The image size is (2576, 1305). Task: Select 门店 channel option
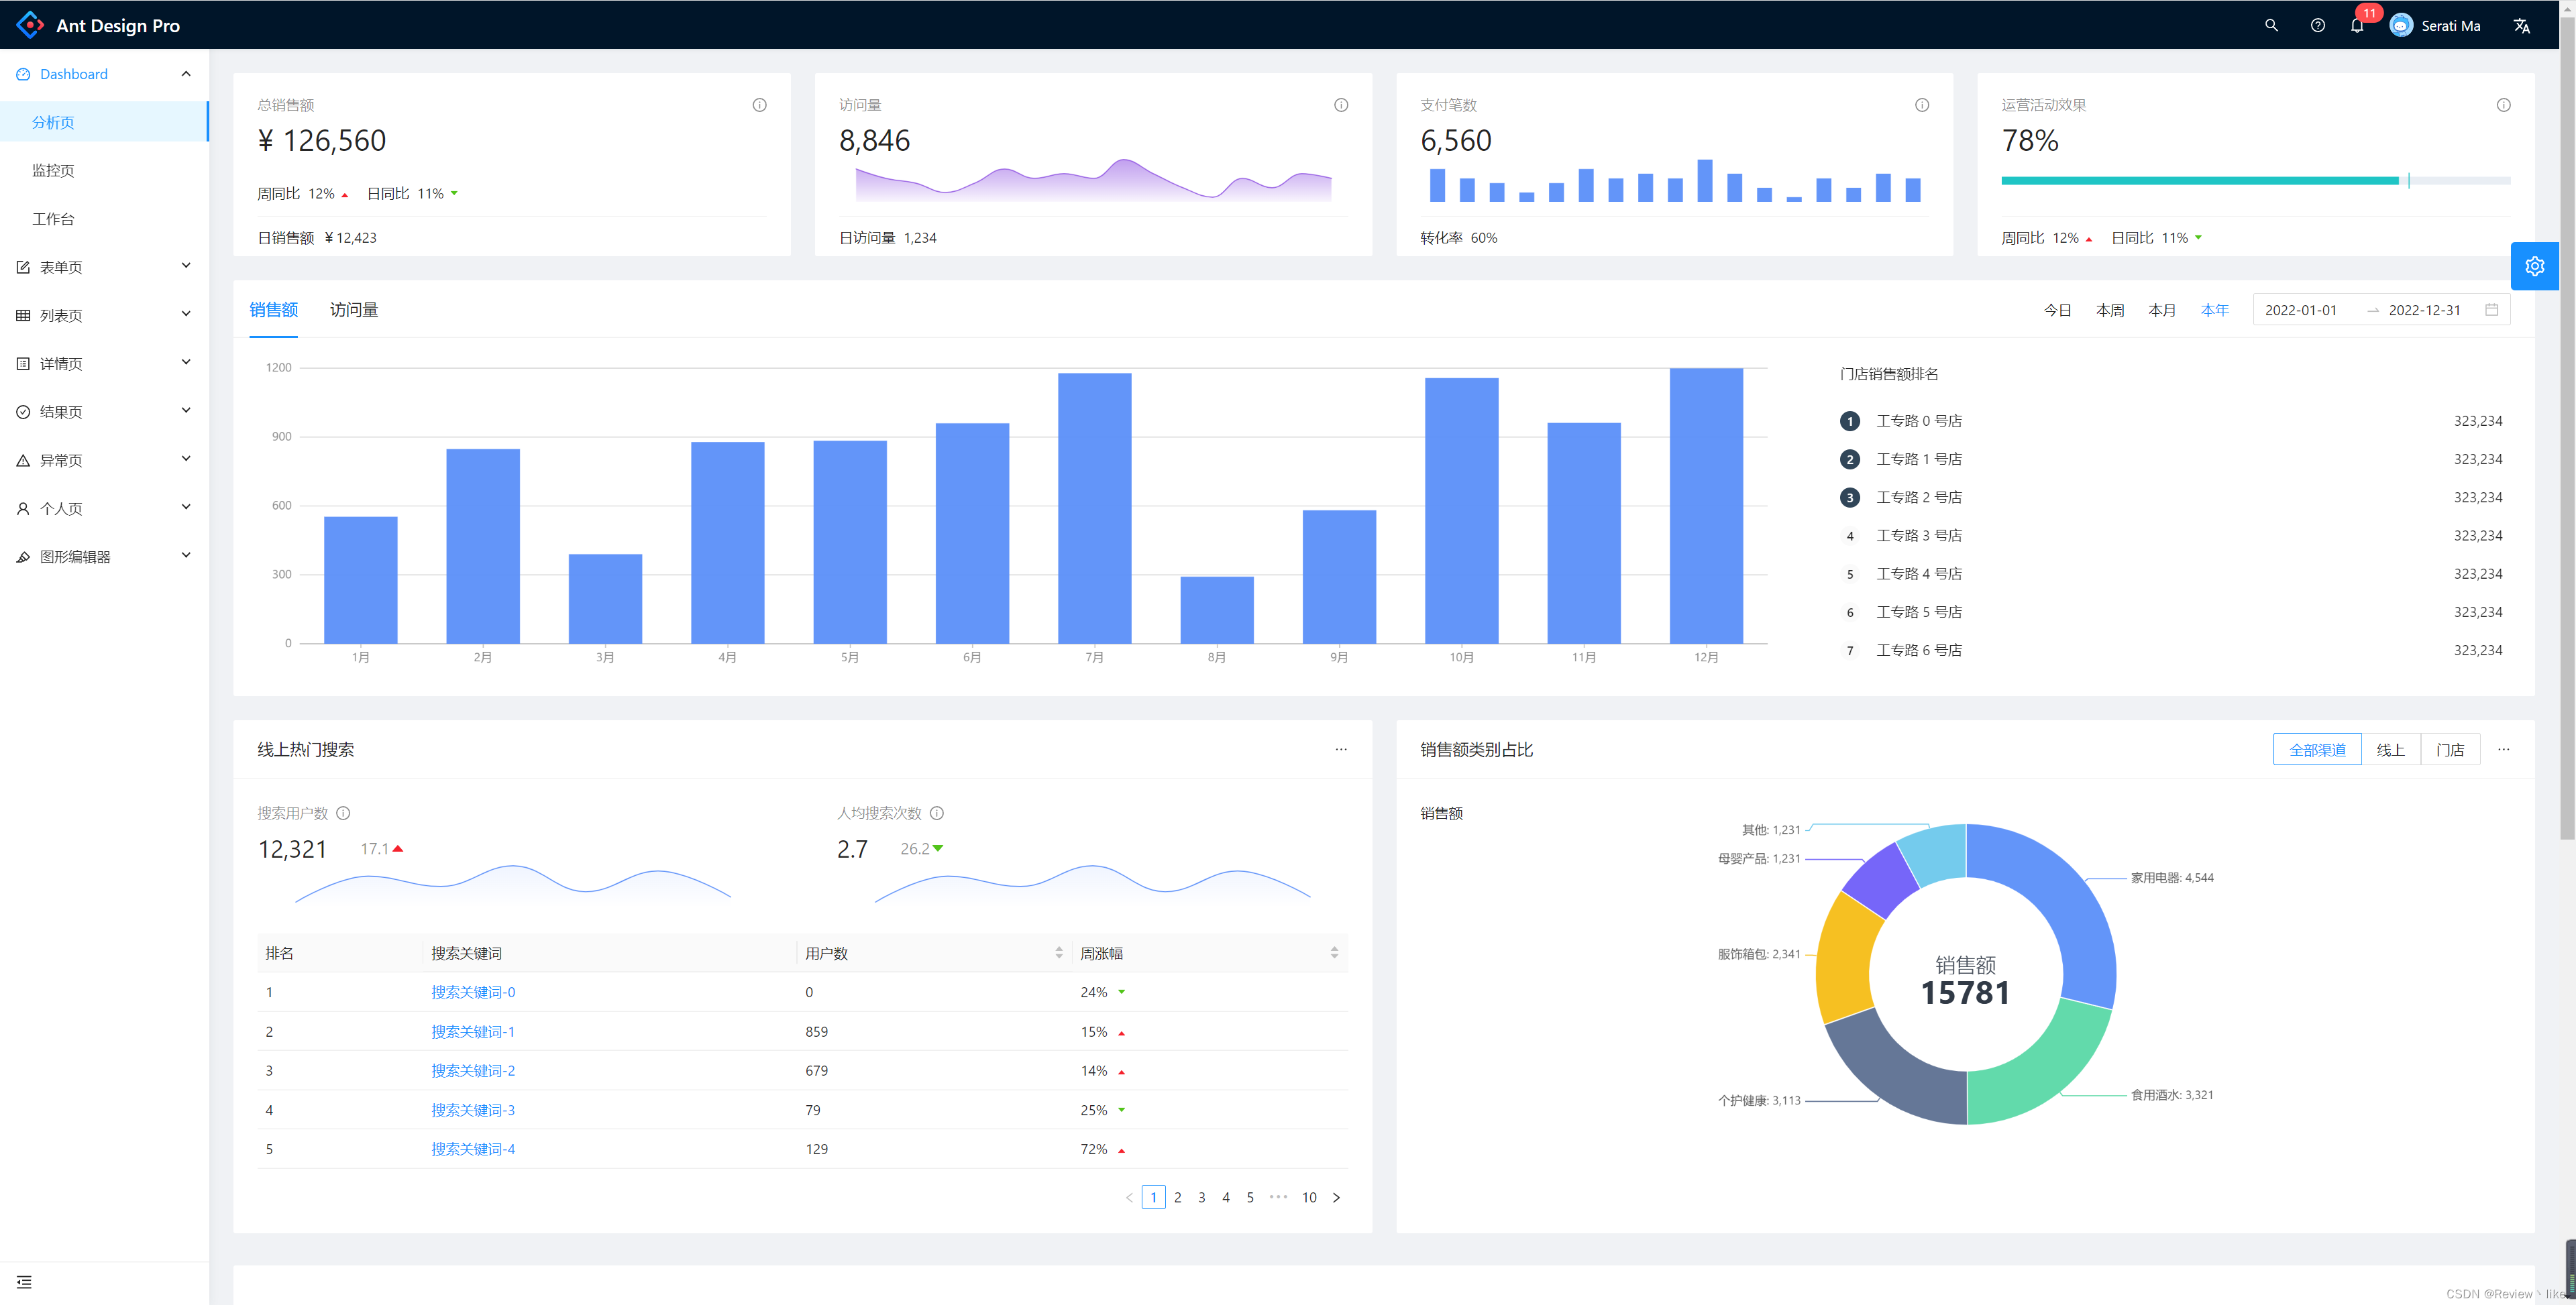2450,749
